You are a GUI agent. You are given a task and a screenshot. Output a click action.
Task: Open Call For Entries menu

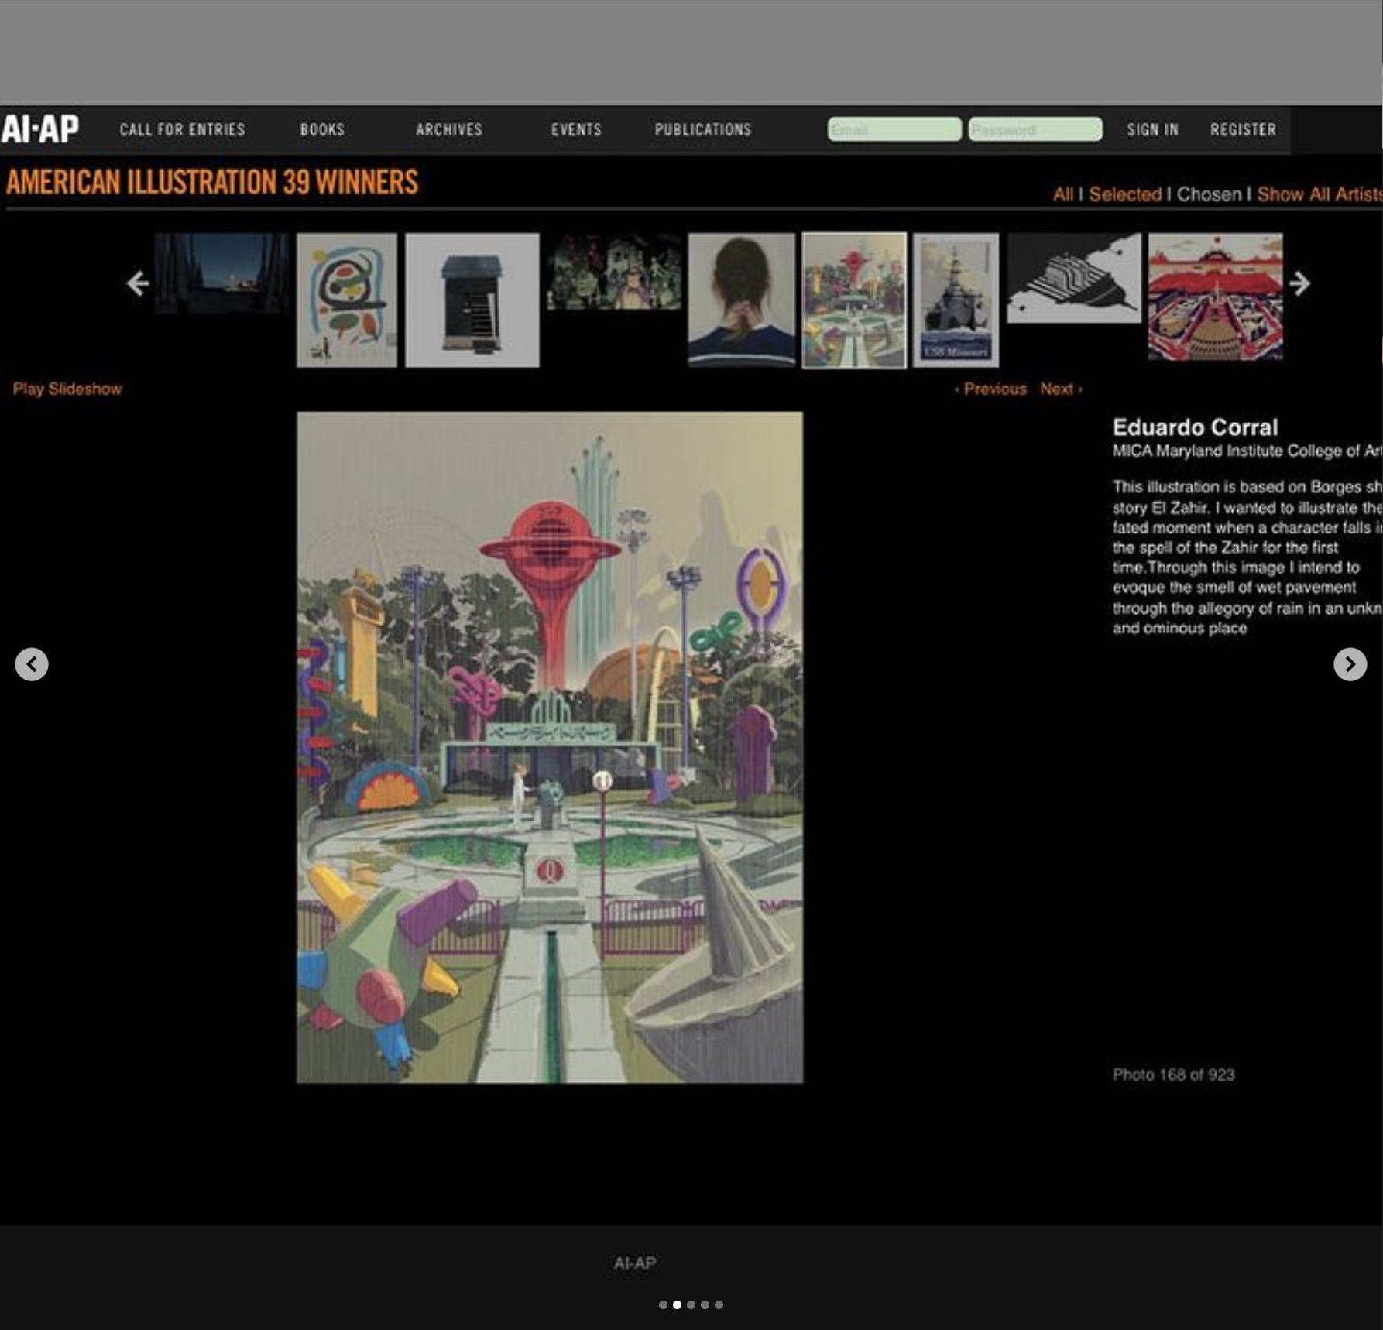tap(182, 129)
